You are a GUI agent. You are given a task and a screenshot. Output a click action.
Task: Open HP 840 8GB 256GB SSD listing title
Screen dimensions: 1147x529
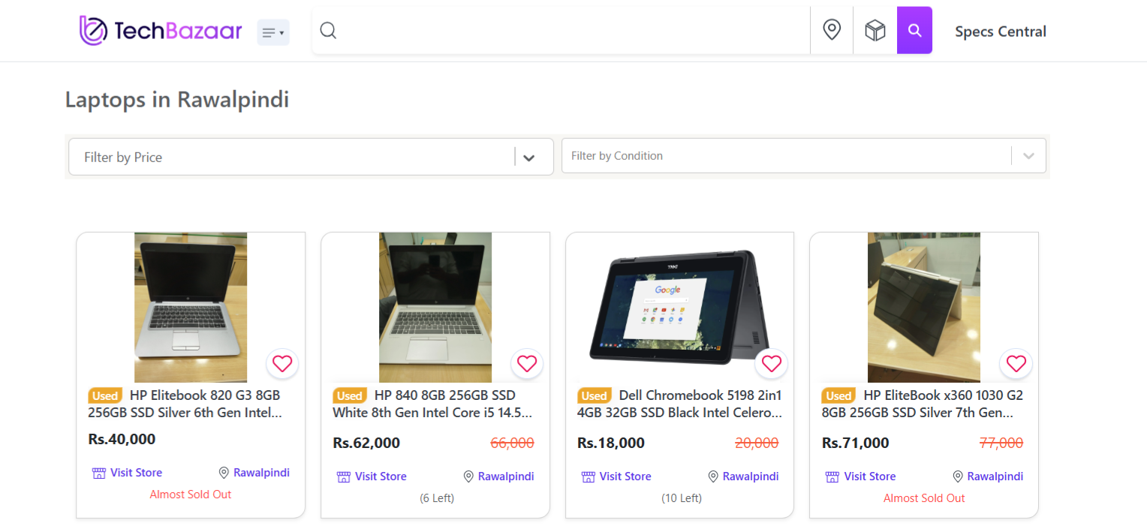click(432, 404)
